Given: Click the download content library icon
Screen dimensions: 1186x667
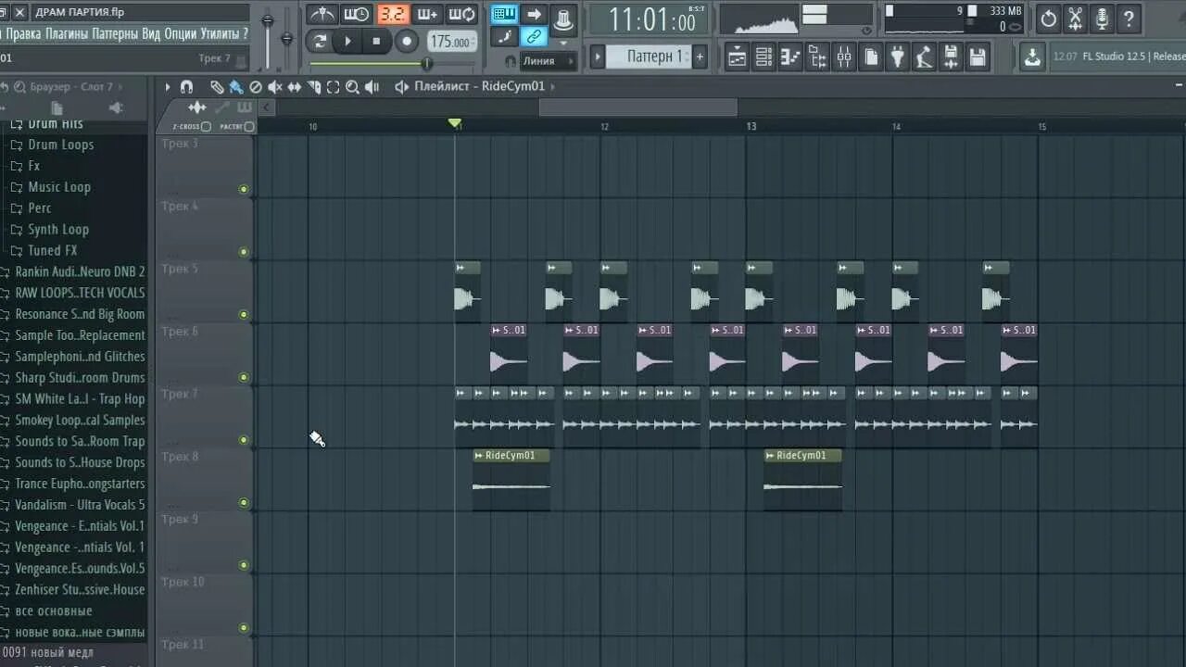Looking at the screenshot, I should point(1032,57).
